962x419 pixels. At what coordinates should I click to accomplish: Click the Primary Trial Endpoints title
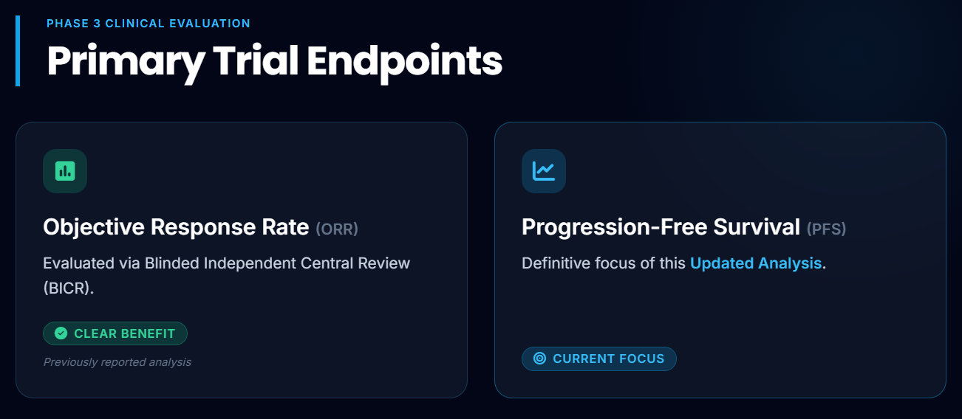coord(274,62)
